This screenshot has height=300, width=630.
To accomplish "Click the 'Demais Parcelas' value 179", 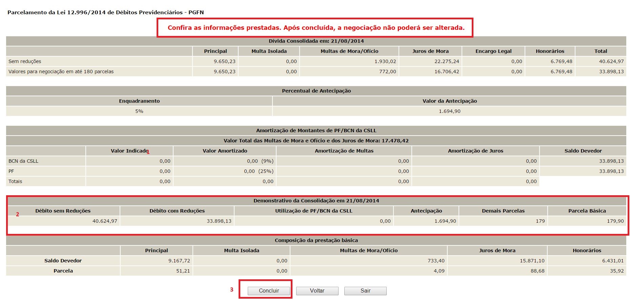I will (540, 221).
